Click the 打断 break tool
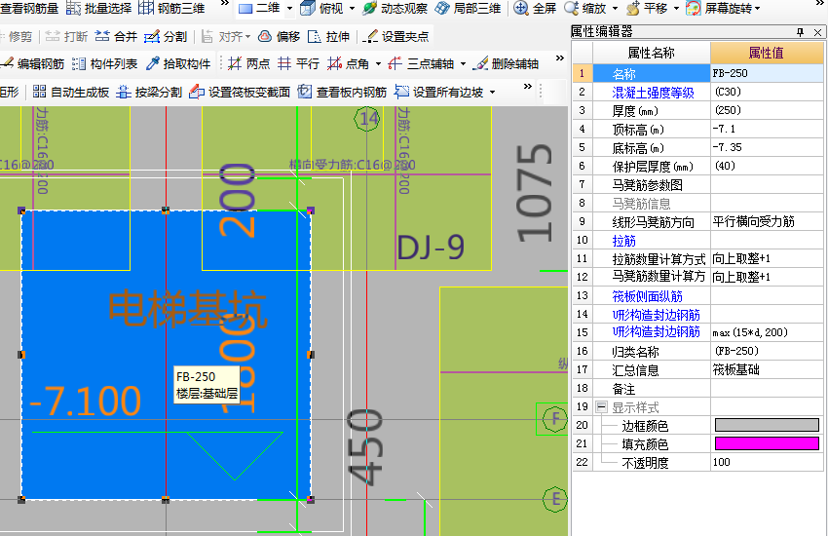 tap(66, 36)
